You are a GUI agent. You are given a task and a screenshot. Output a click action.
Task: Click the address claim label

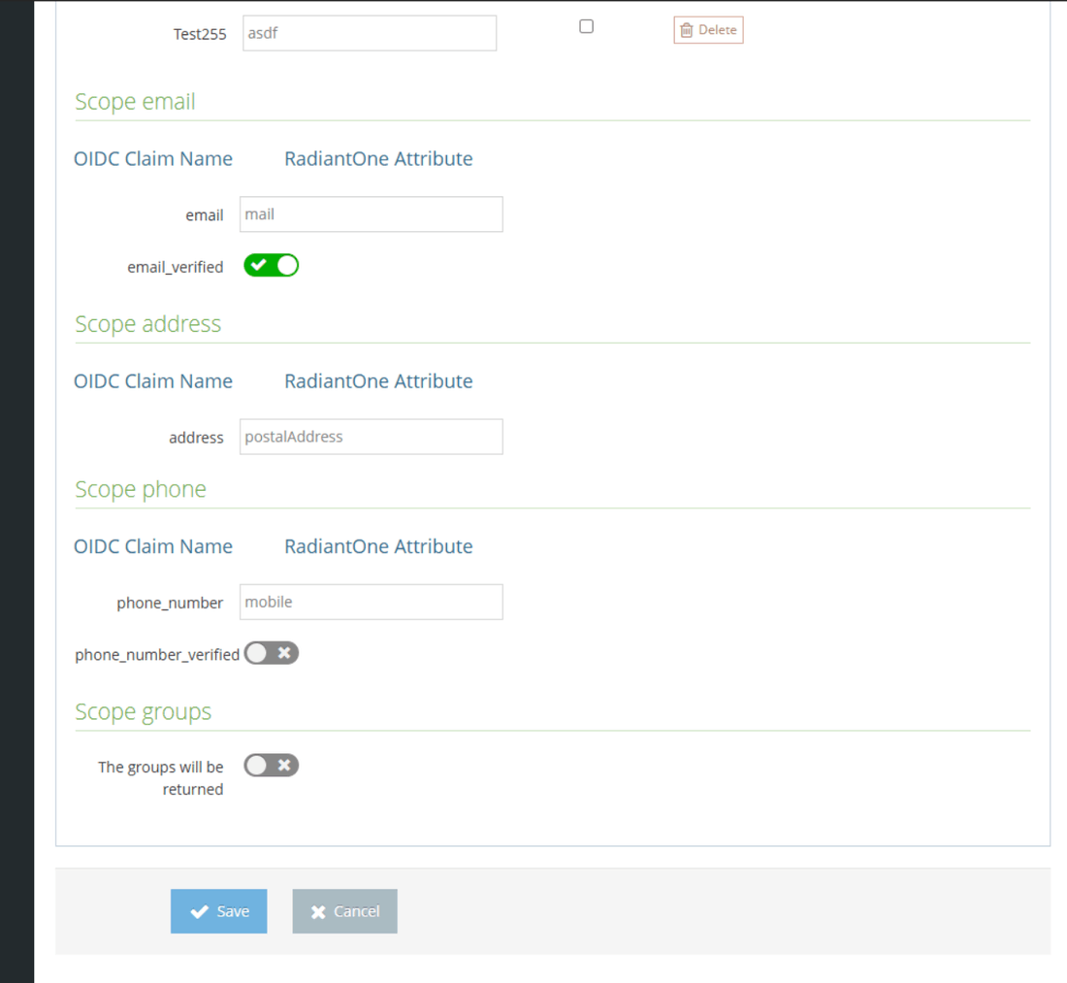[x=197, y=438]
